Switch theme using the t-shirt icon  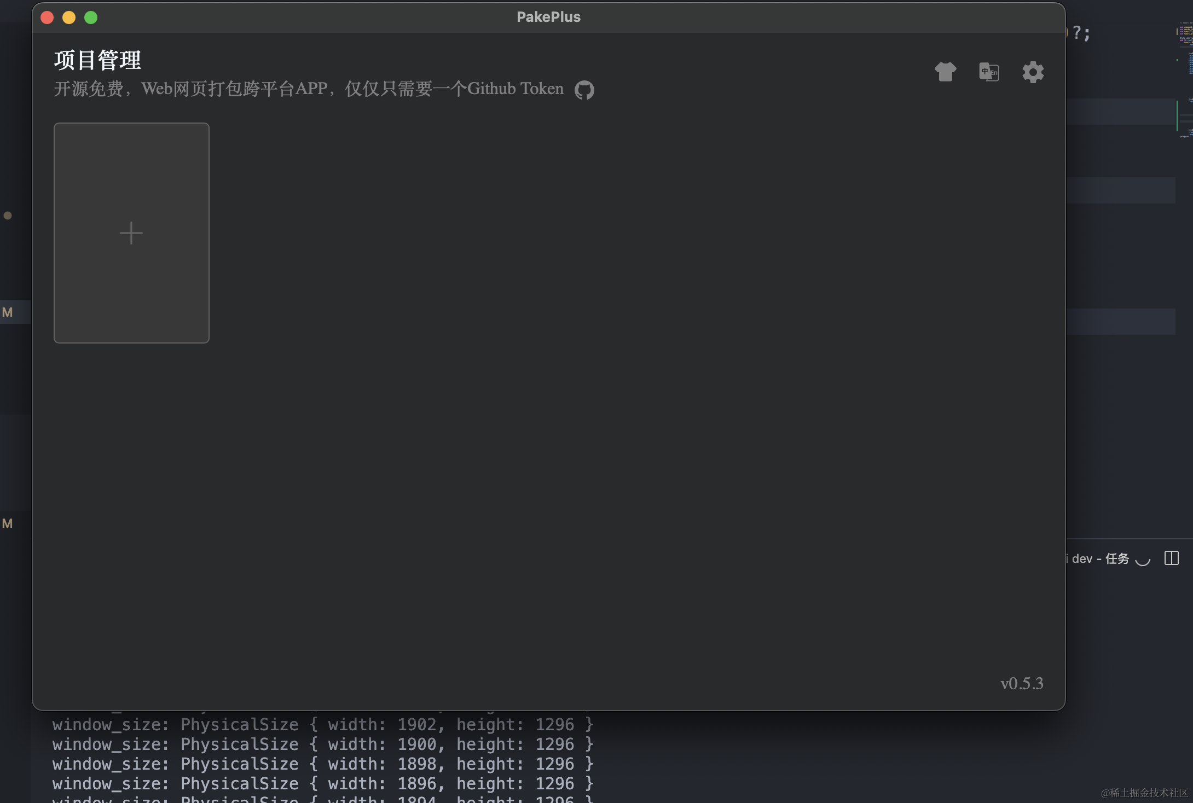[x=945, y=72]
